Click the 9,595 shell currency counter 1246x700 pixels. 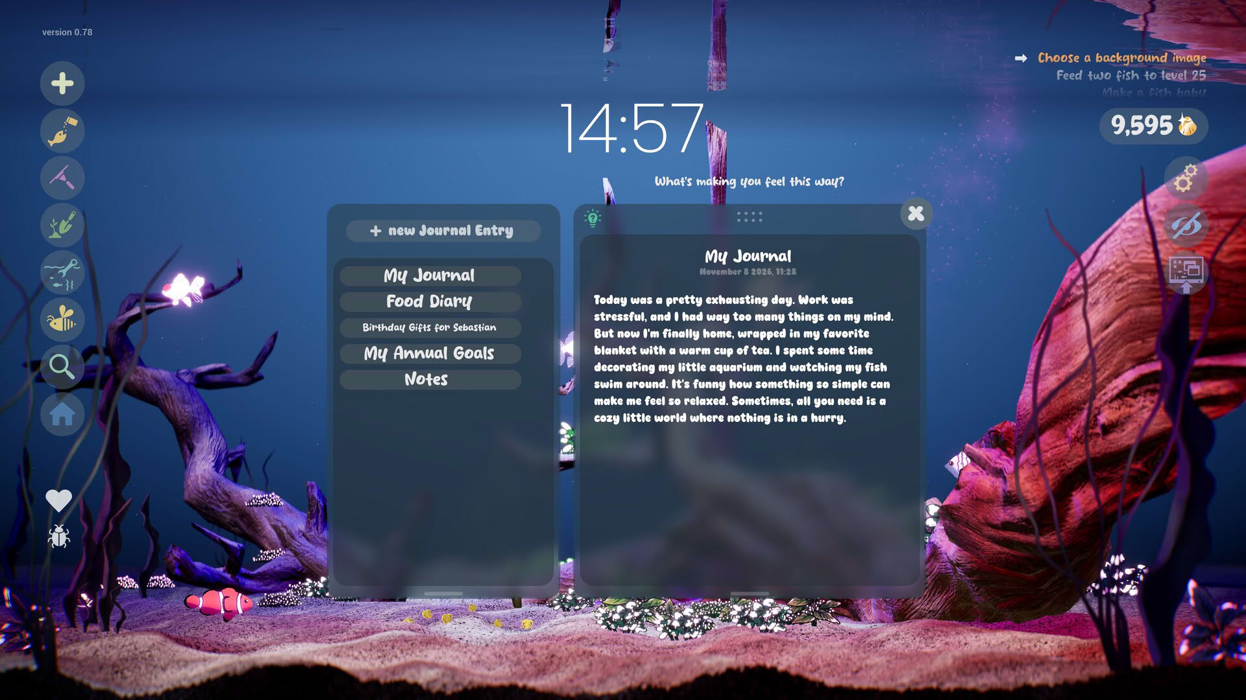tap(1153, 125)
